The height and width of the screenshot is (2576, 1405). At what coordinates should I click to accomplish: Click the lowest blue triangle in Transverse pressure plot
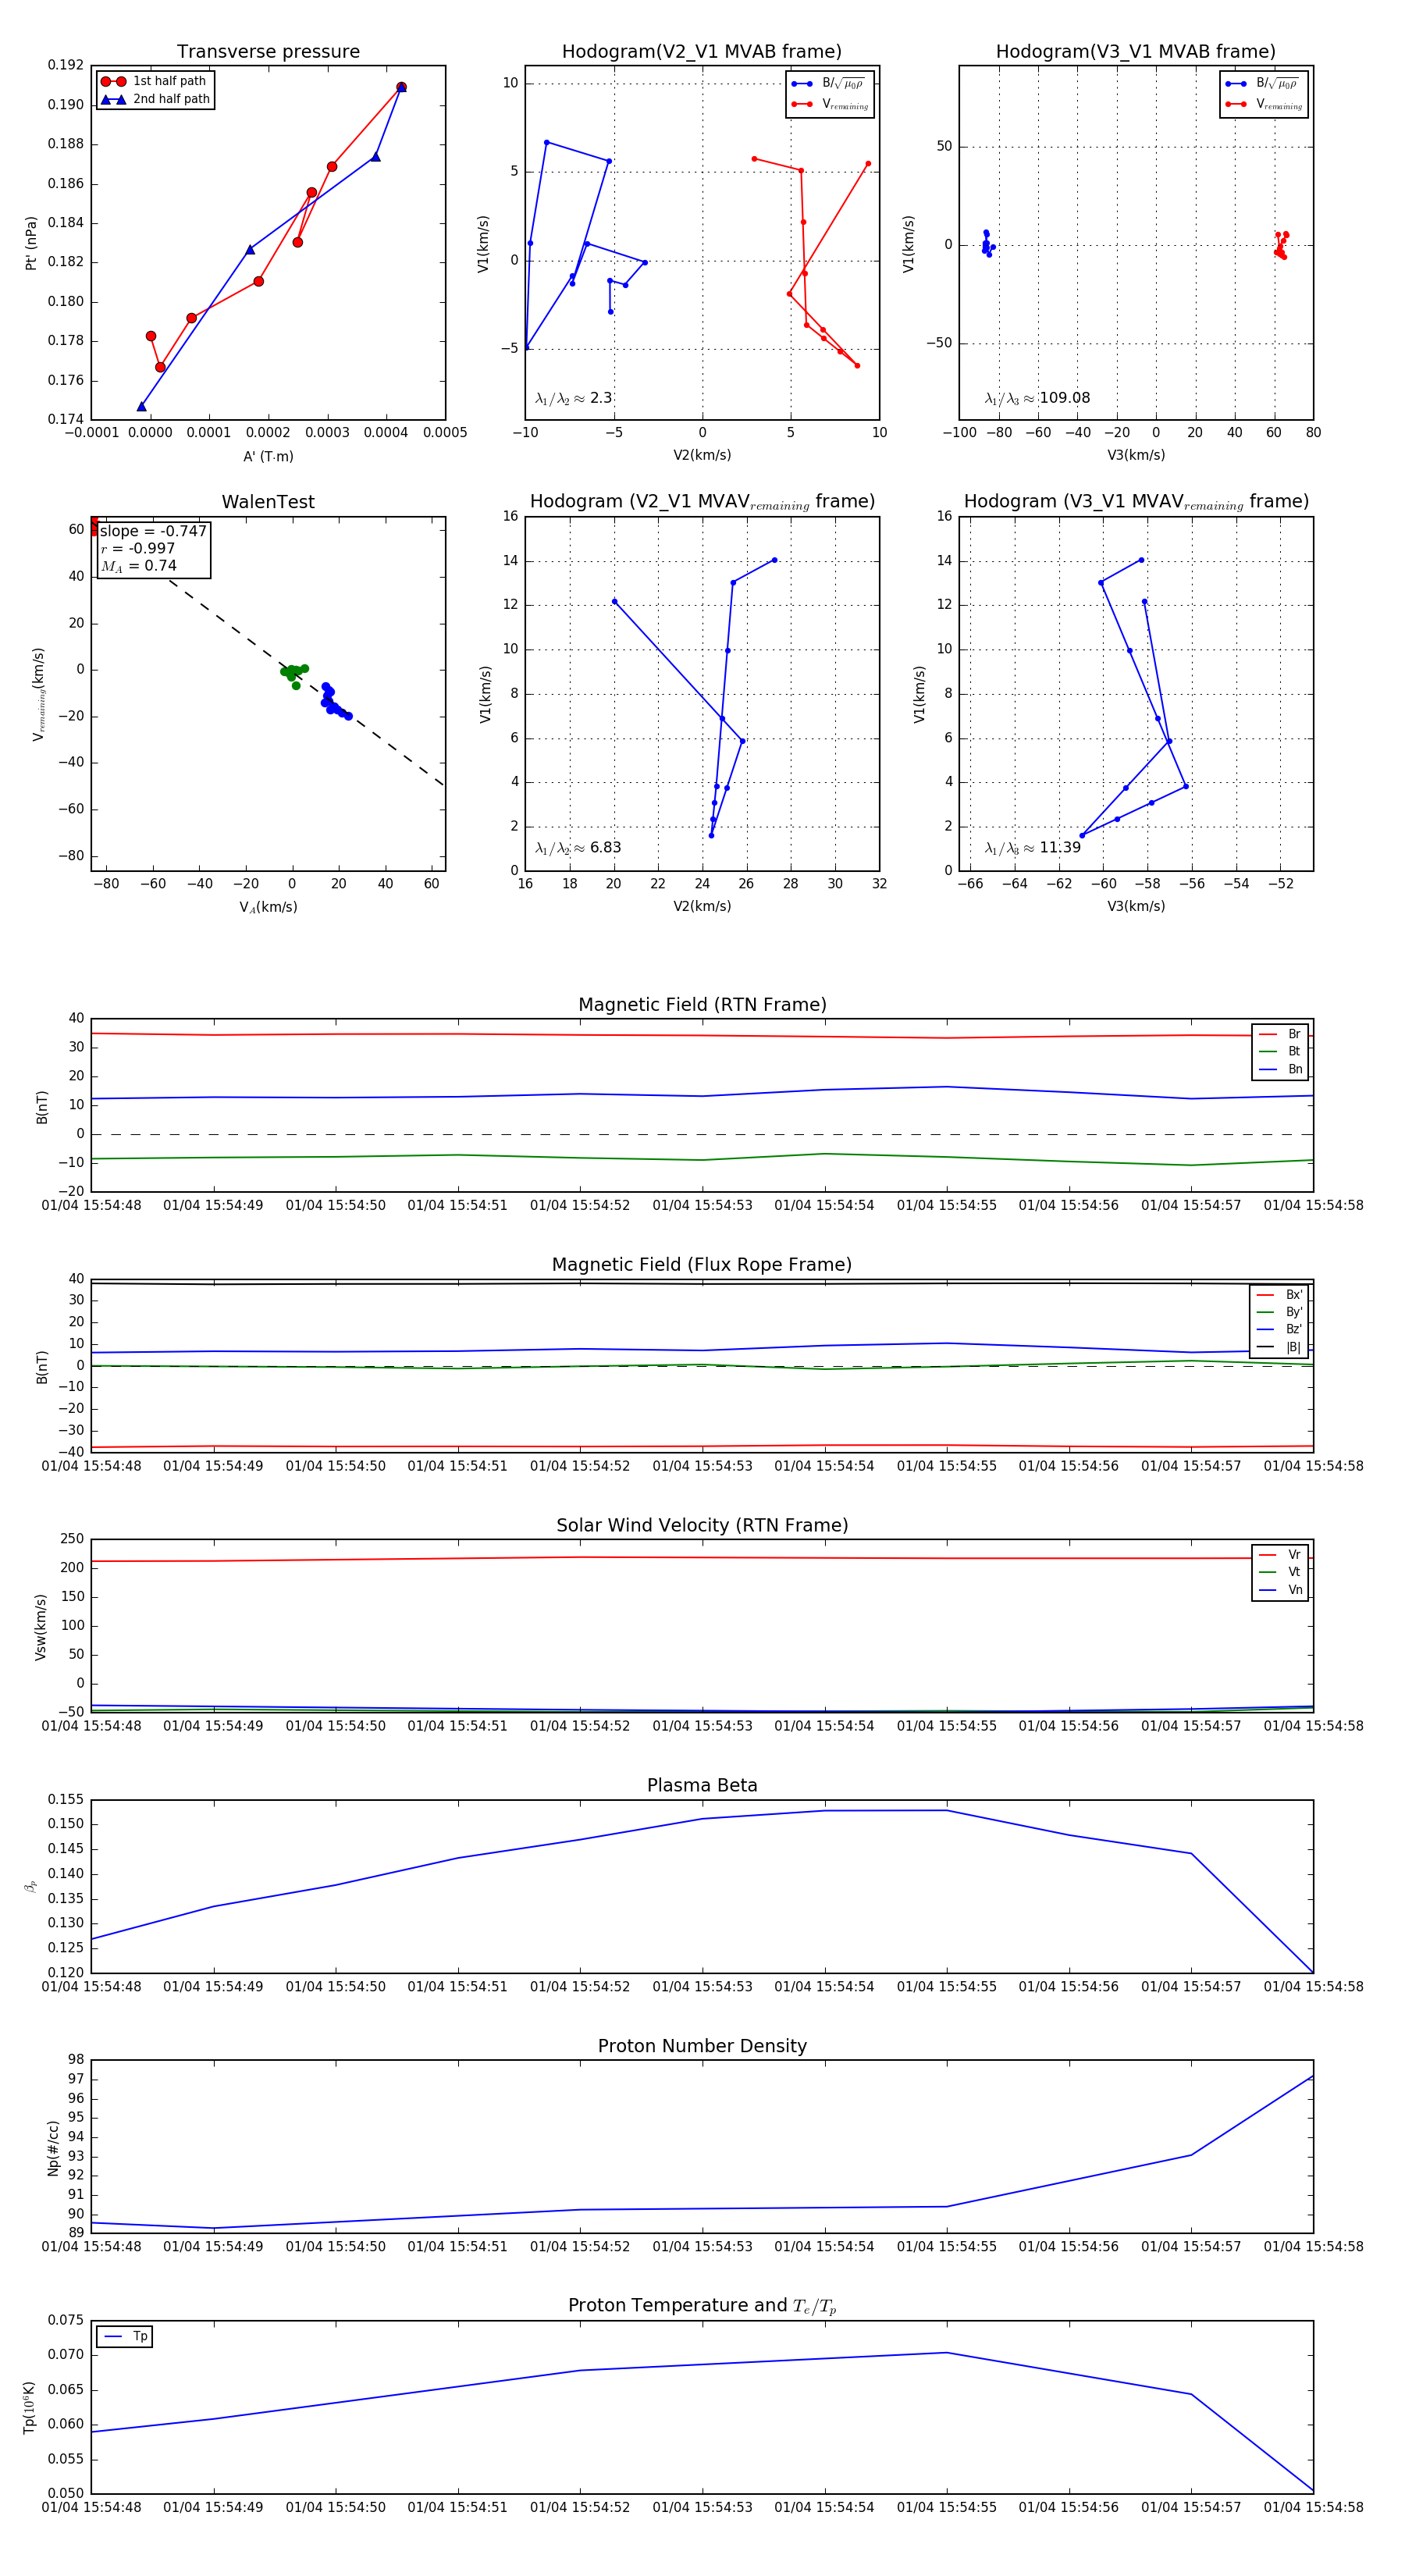point(141,406)
